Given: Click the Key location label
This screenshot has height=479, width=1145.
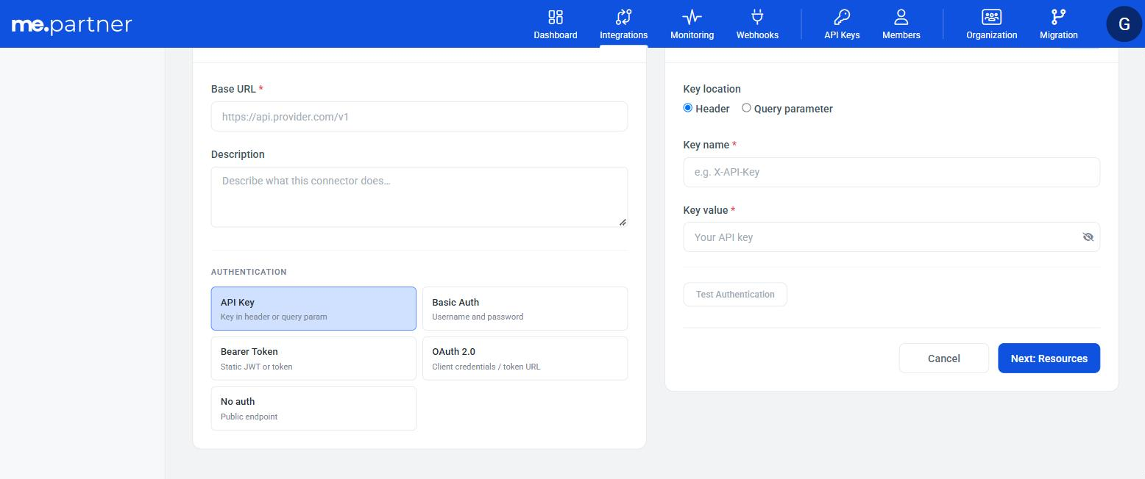Looking at the screenshot, I should (x=712, y=89).
